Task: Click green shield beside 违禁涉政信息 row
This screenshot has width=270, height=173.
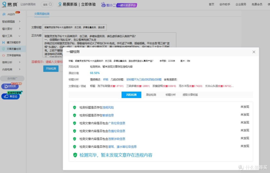Action: [74, 139]
